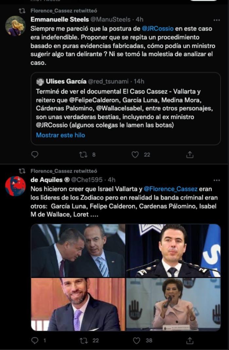
Task: Open more options for Emmanuelle Steels' tweet
Action: (216, 20)
